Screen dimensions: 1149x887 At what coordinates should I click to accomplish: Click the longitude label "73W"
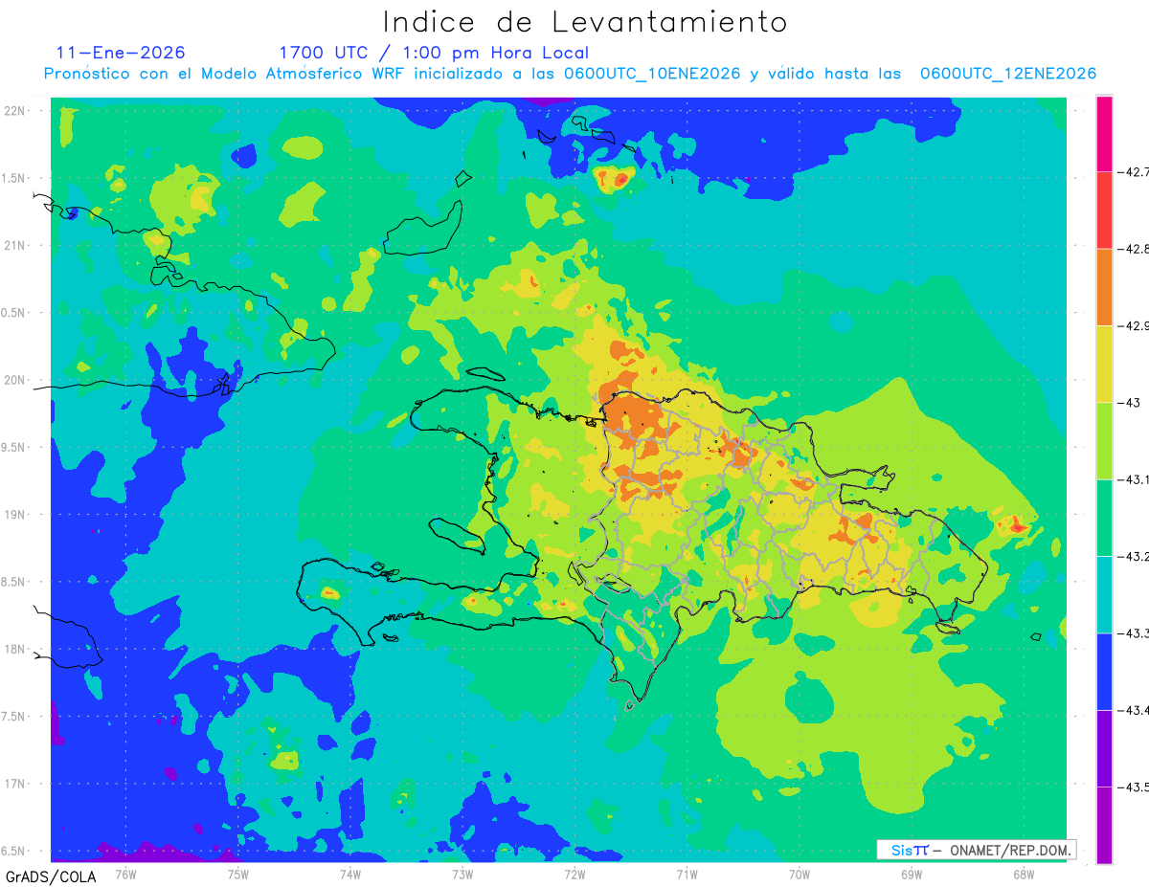[x=462, y=874]
